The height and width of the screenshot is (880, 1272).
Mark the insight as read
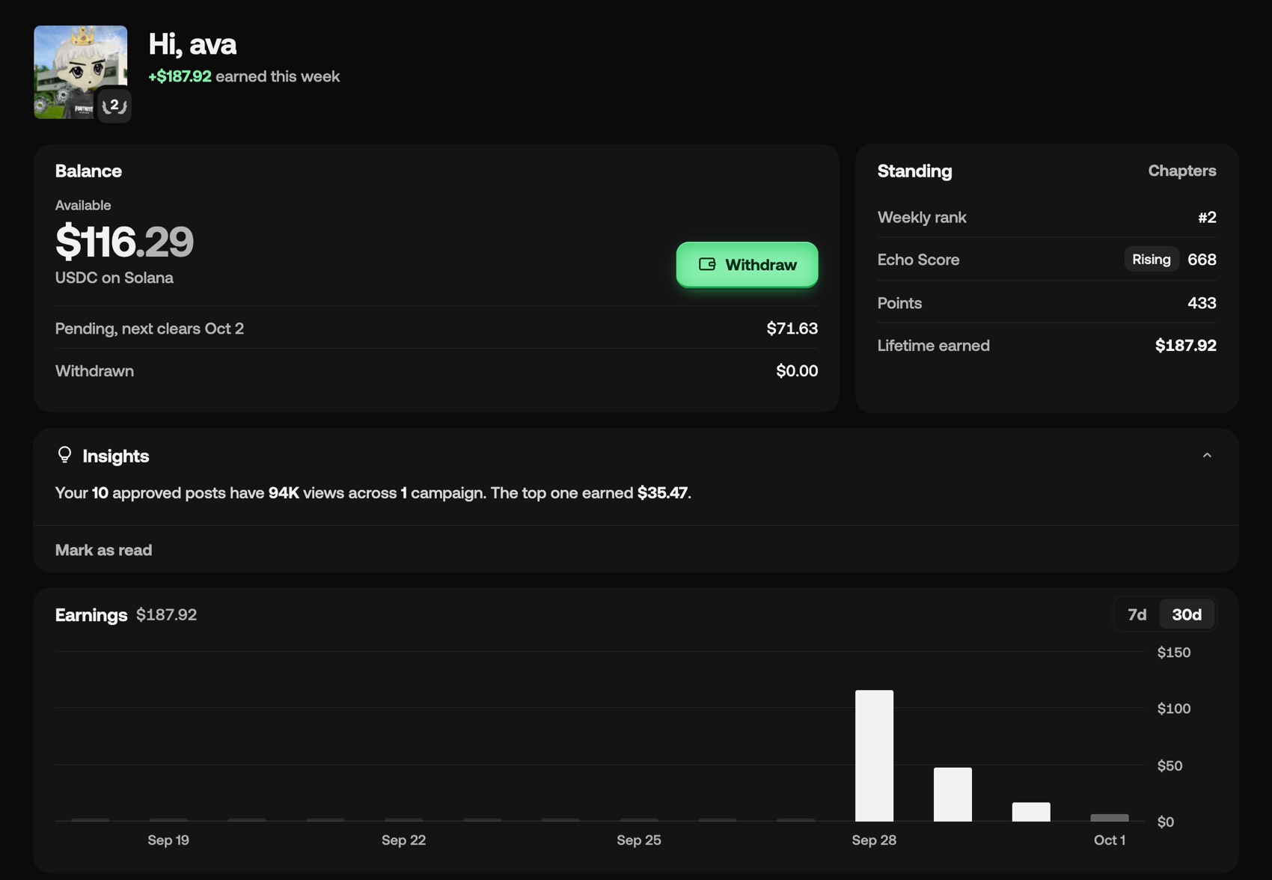point(103,550)
